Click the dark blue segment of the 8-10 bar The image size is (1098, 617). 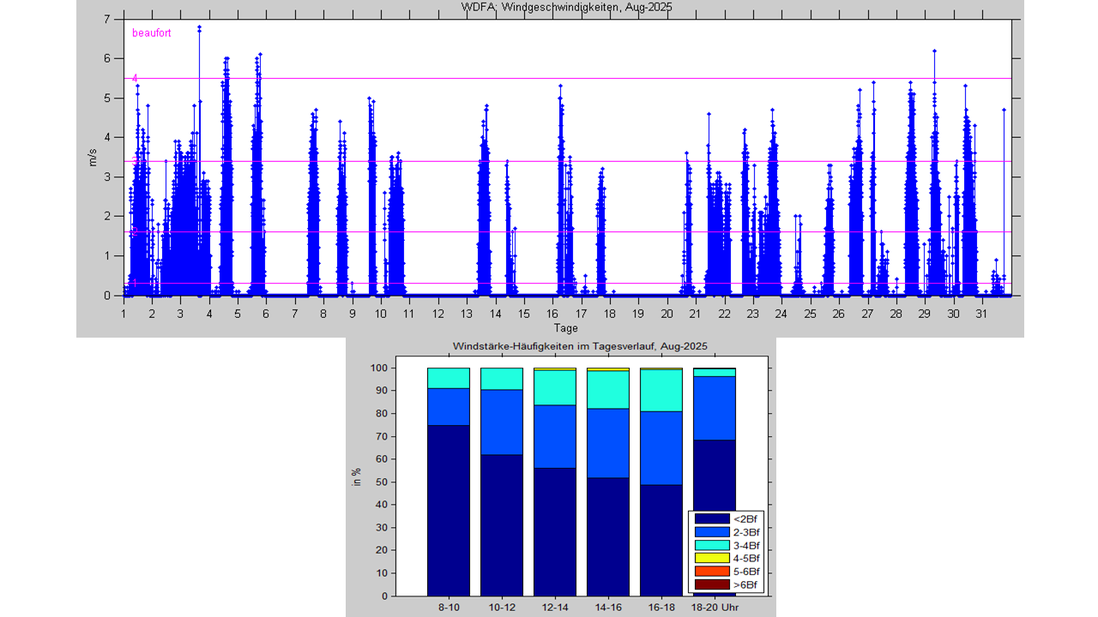pos(449,510)
